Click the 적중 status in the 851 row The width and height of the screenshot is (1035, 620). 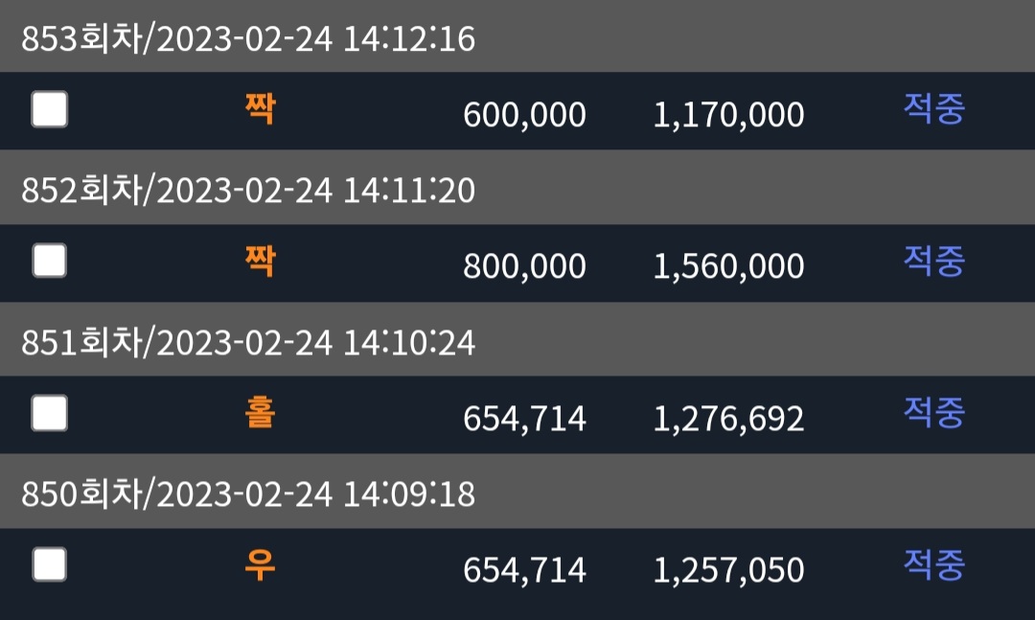pos(934,412)
